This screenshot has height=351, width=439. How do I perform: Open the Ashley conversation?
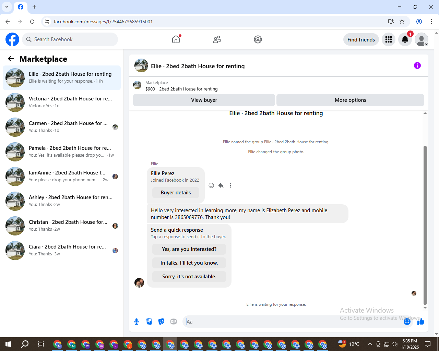(x=62, y=201)
